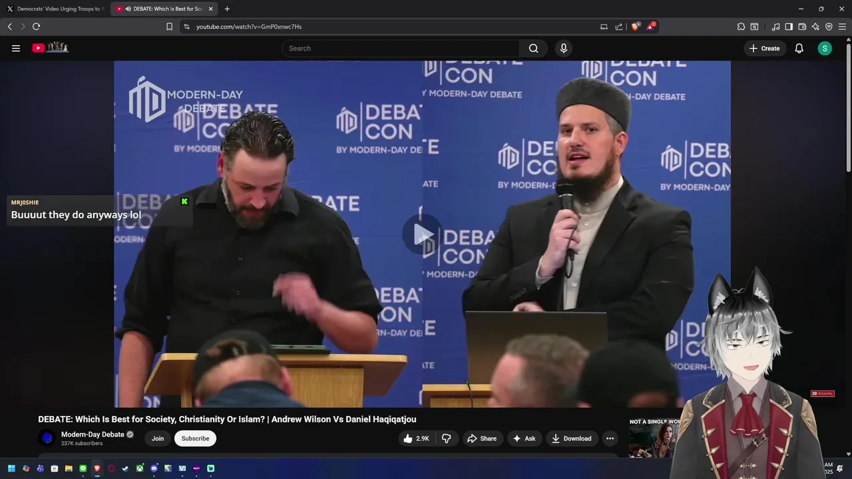Open Brave playlist music note icon
Image resolution: width=852 pixels, height=479 pixels.
[775, 27]
